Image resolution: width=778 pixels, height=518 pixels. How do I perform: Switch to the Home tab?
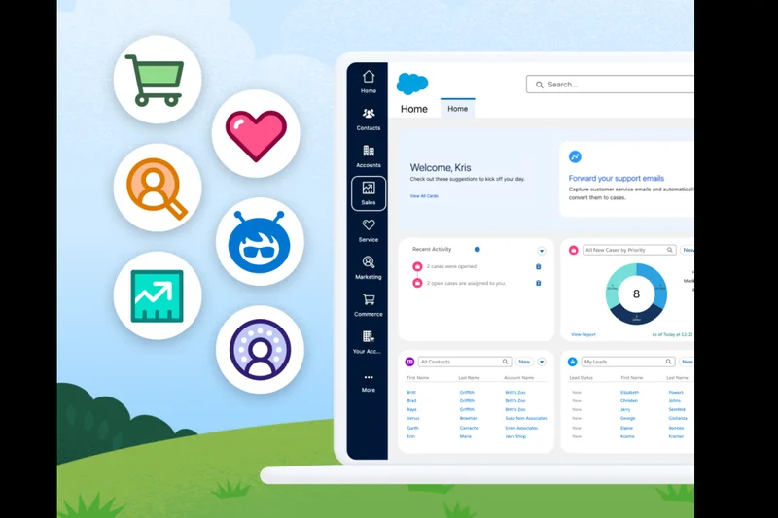(x=457, y=109)
